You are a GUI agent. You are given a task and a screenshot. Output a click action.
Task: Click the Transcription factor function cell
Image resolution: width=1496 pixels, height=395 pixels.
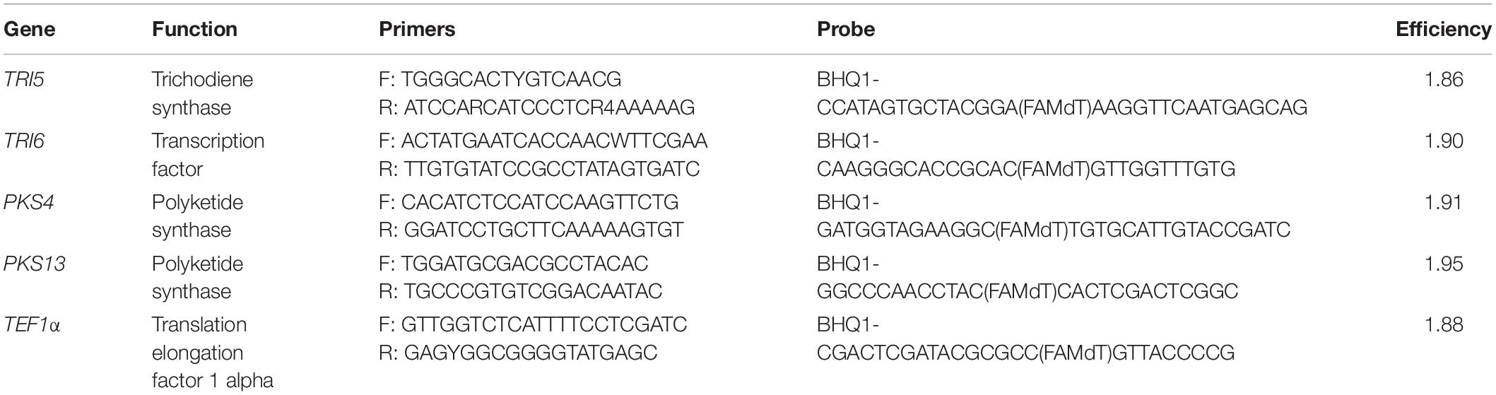(x=208, y=155)
